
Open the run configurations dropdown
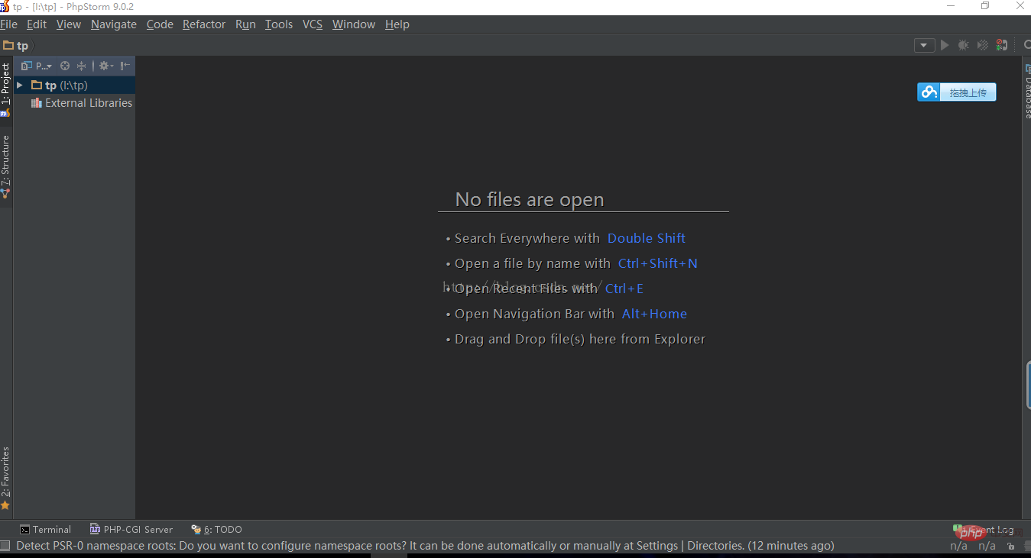click(x=924, y=45)
